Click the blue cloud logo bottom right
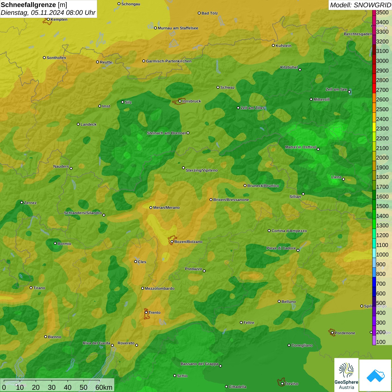 [375, 375]
